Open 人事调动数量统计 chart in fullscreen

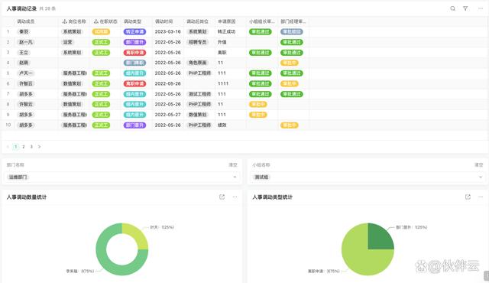[x=222, y=197]
